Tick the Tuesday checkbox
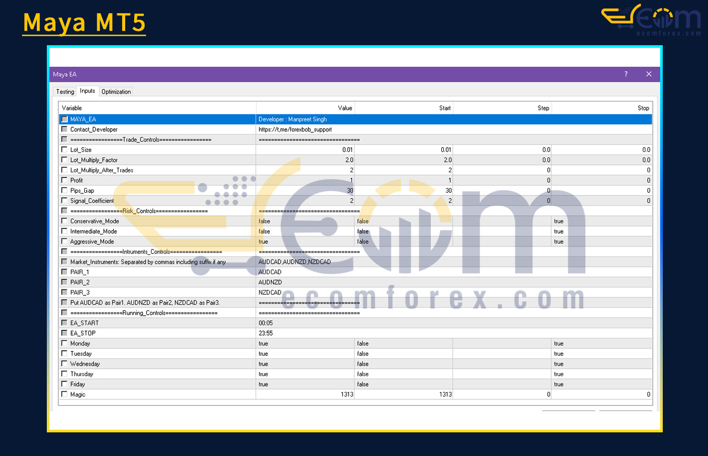Screen dimensions: 708x456 pyautogui.click(x=64, y=354)
